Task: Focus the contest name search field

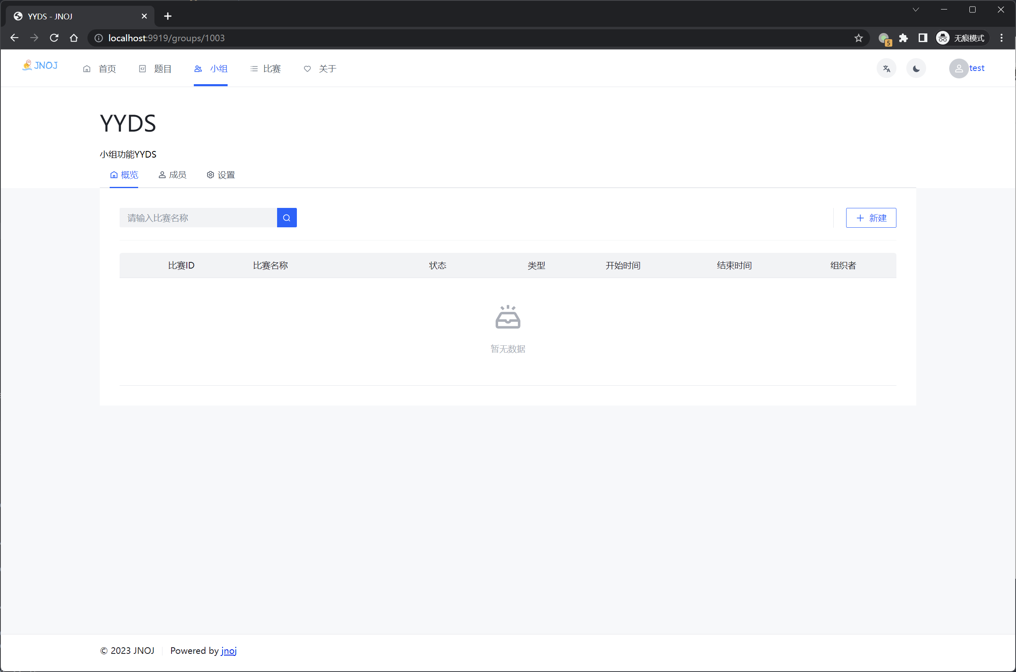Action: click(198, 218)
